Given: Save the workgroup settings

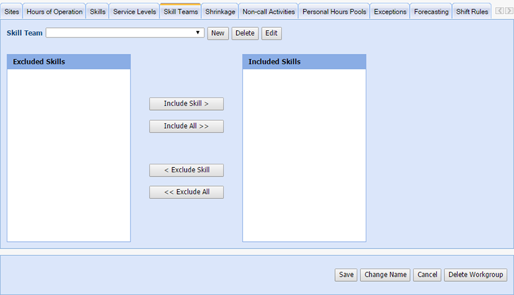Looking at the screenshot, I should coord(346,275).
